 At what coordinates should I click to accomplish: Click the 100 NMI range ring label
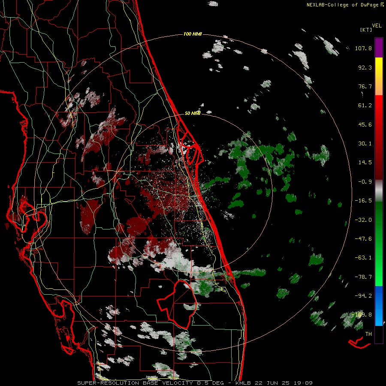click(193, 34)
